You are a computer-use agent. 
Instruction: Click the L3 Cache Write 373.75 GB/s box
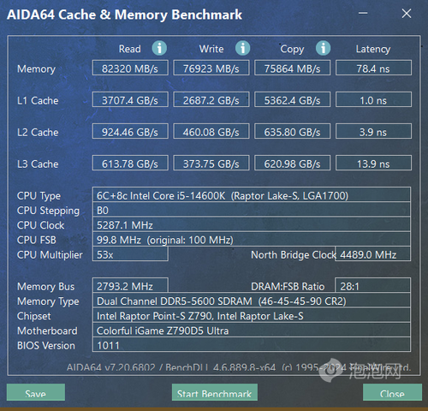(x=211, y=163)
